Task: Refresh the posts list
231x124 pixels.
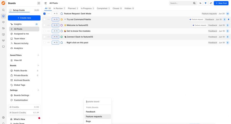Action: click(211, 3)
